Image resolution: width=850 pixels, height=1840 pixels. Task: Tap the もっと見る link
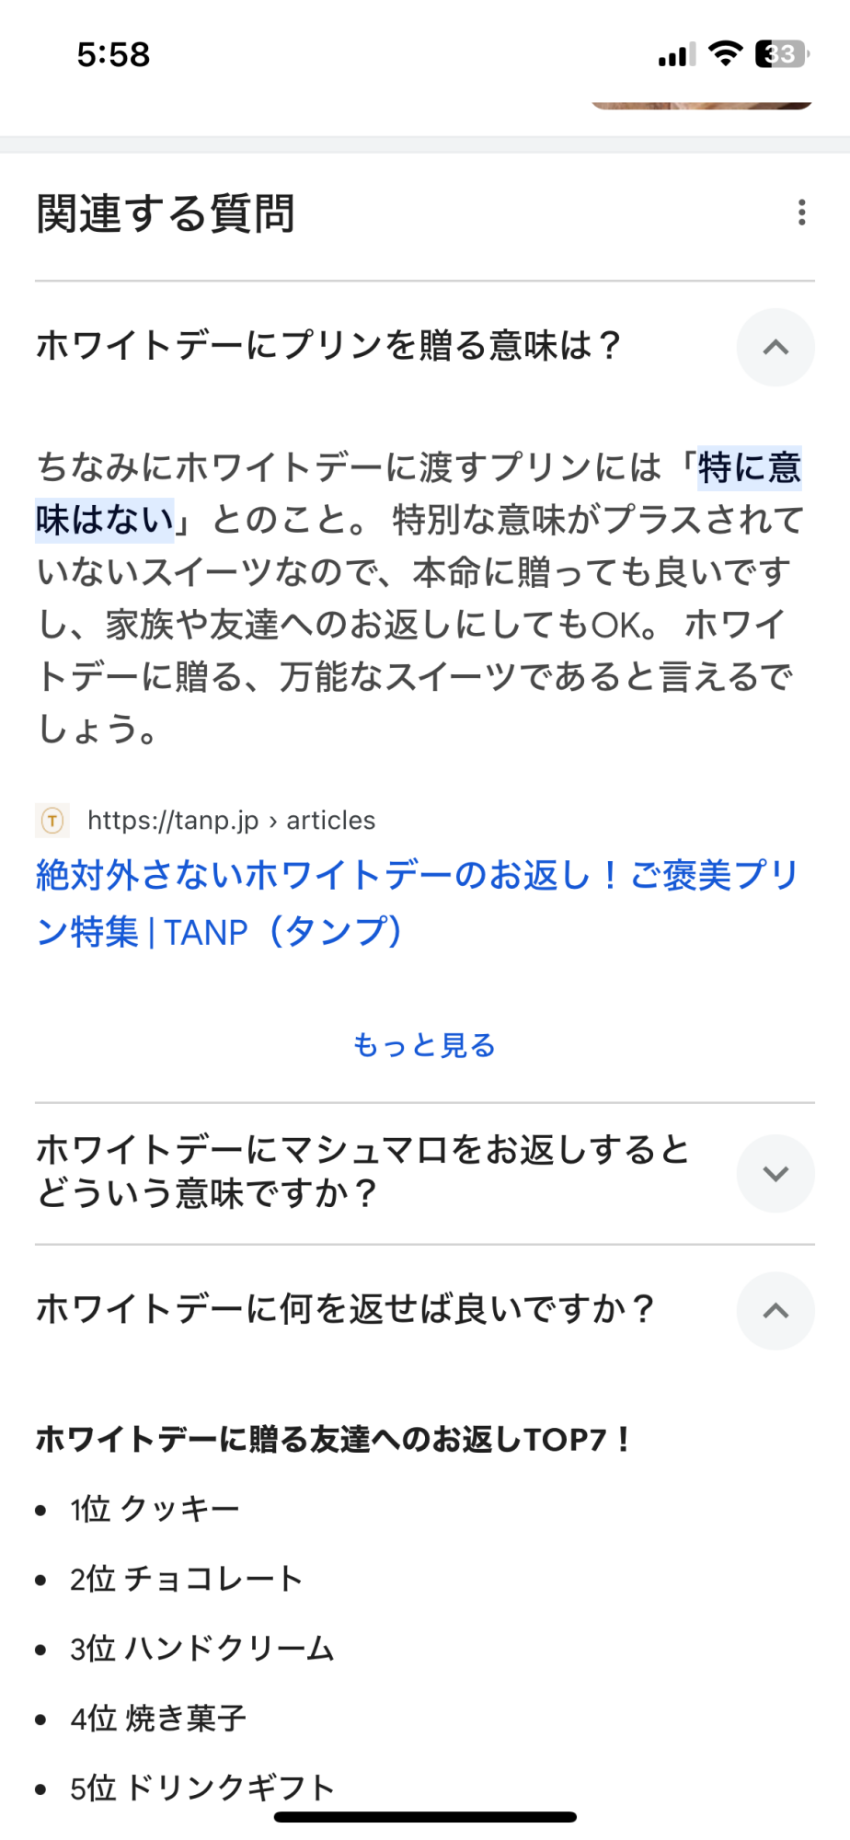424,1045
